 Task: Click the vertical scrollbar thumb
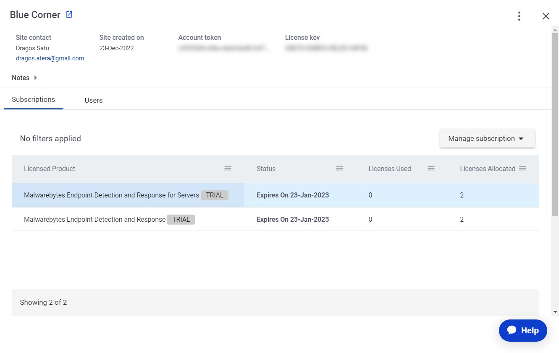click(x=555, y=125)
